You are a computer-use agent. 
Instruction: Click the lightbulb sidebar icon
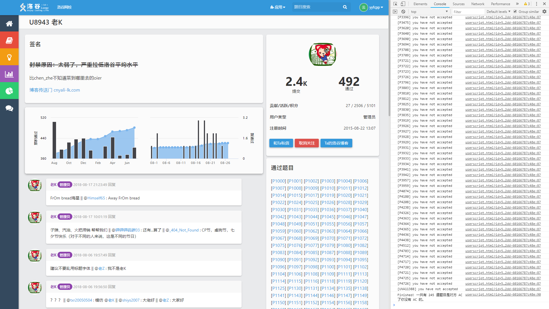point(9,57)
